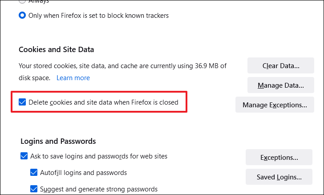
Task: Toggle Suggest and generate strong passwords checkbox
Action: [33, 189]
